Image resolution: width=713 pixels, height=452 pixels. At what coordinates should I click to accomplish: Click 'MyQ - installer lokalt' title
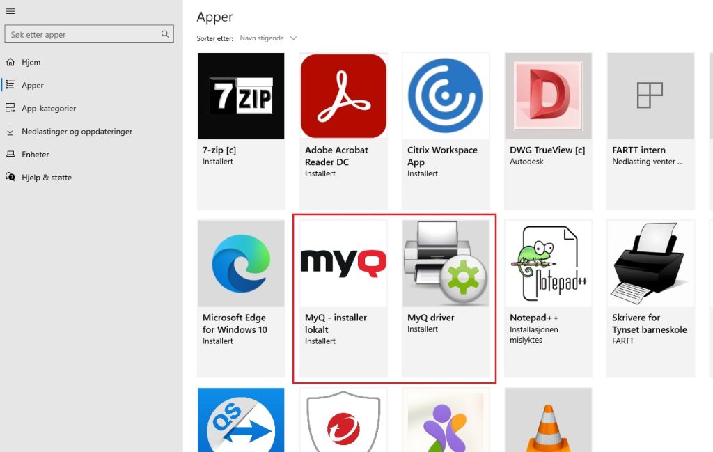click(336, 323)
